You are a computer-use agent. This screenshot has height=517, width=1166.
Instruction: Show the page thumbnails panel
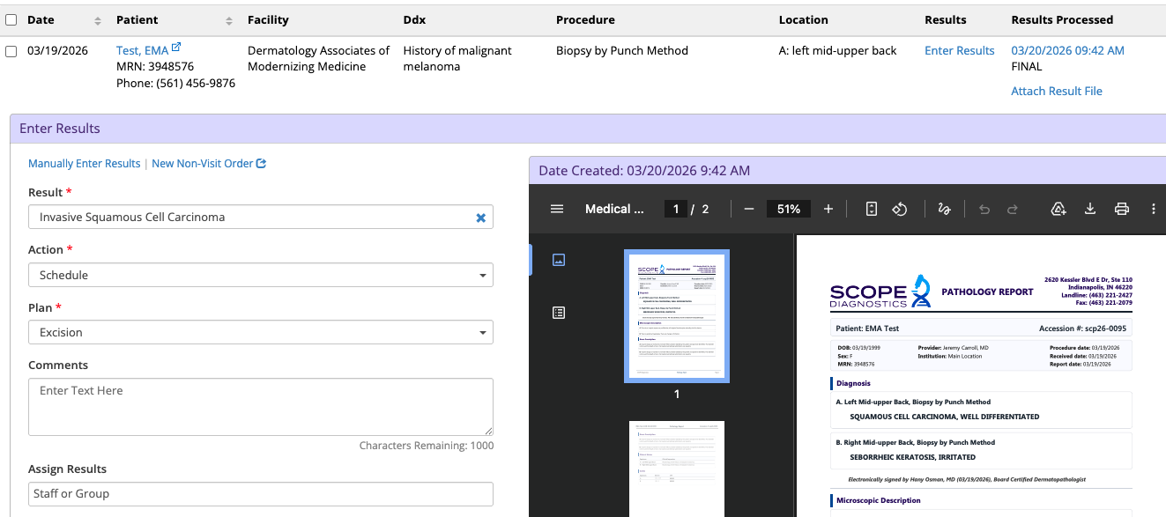tap(558, 260)
